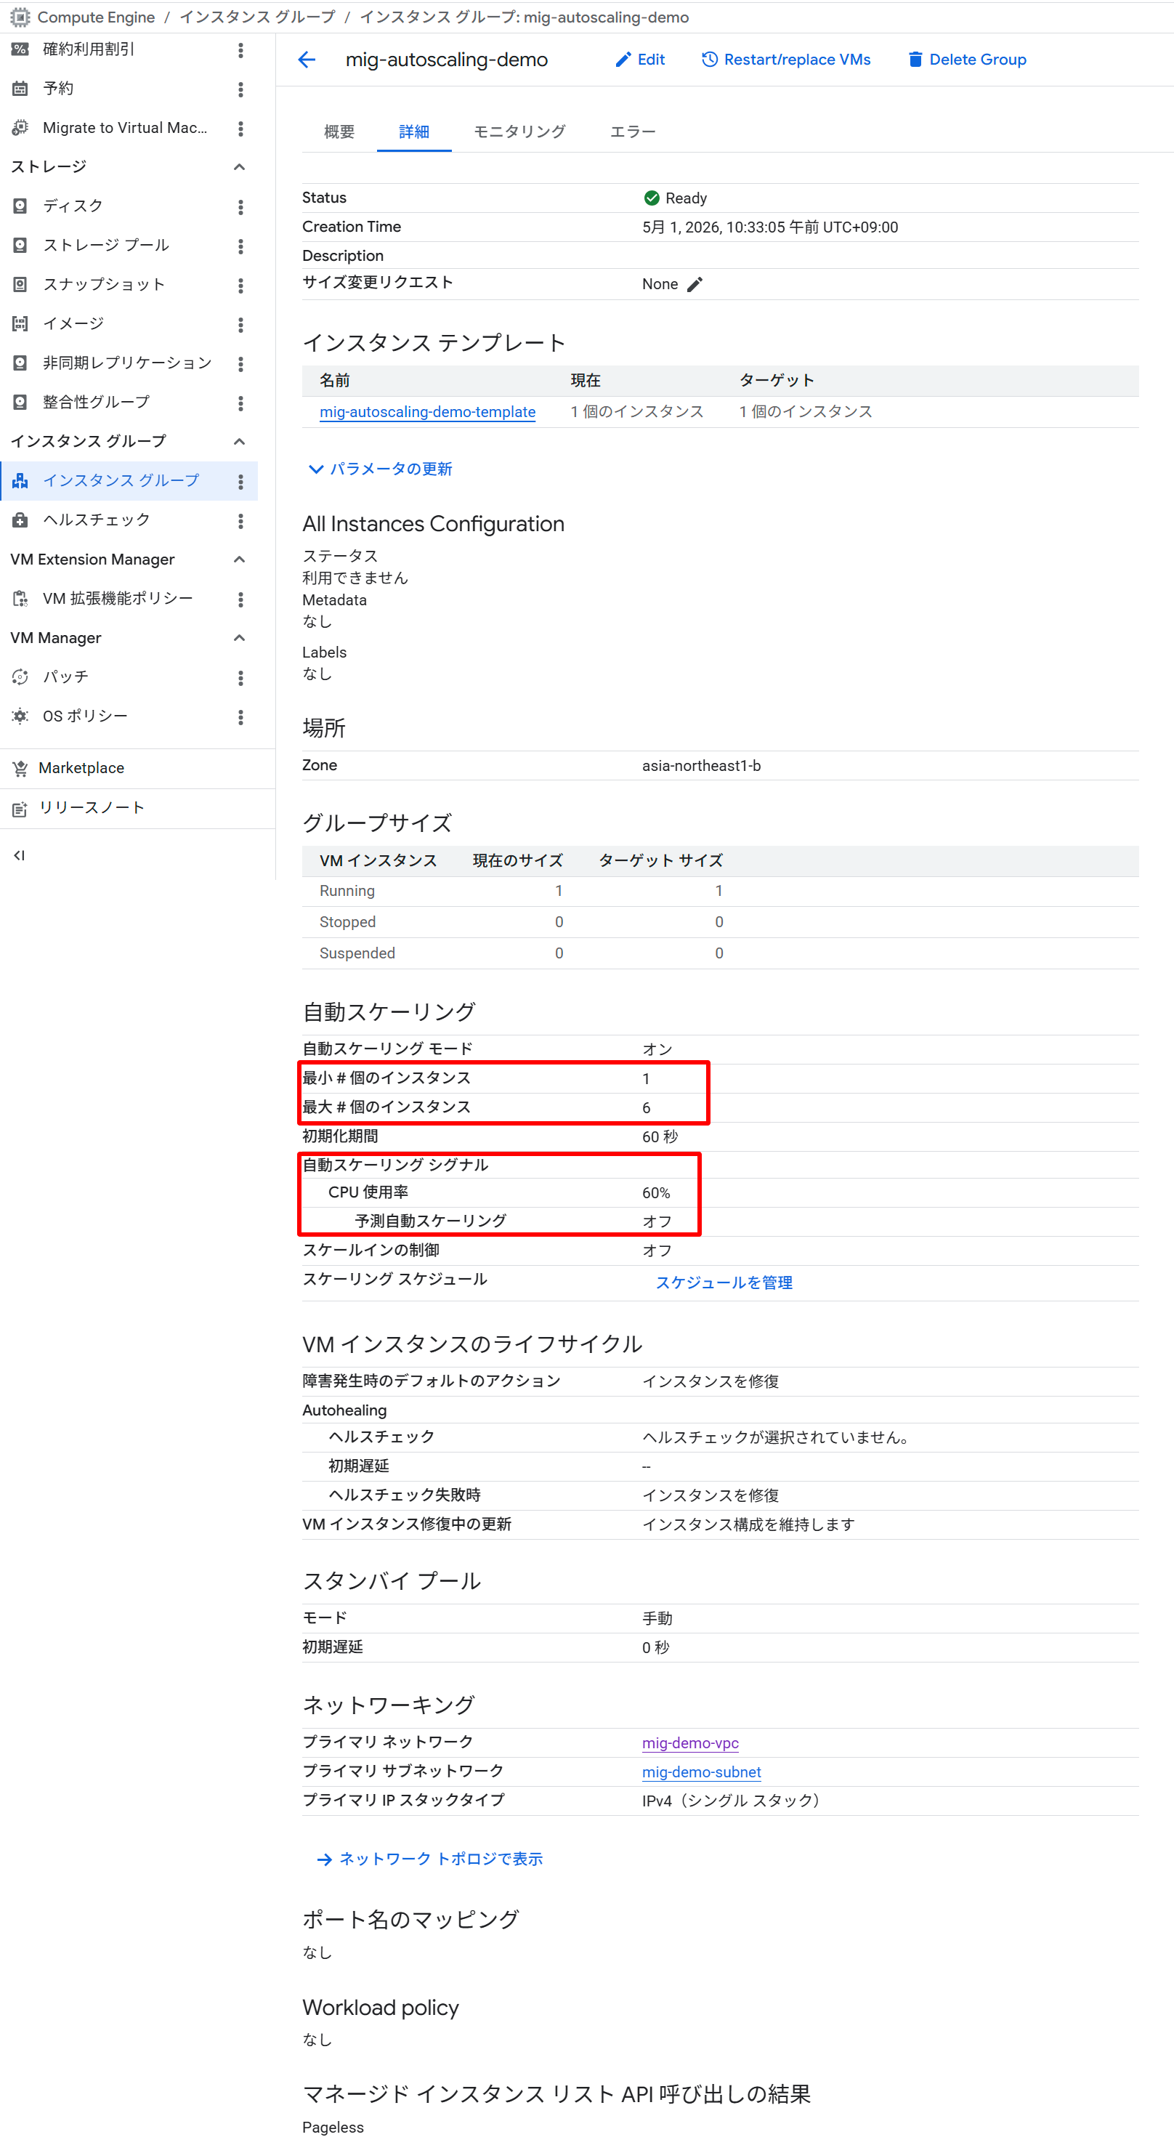Click the ヘルスチェック sidebar icon

[x=20, y=520]
